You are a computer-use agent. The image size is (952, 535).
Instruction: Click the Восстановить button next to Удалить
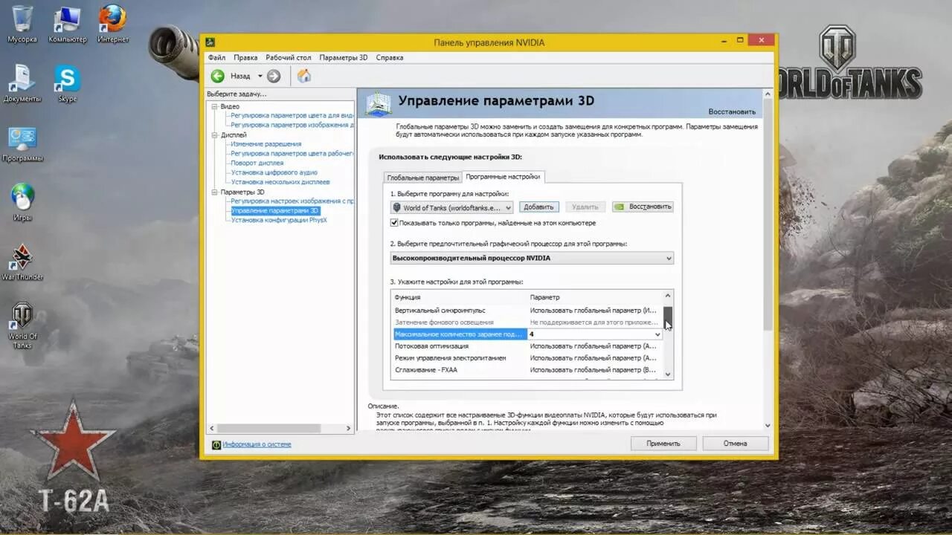pyautogui.click(x=643, y=207)
